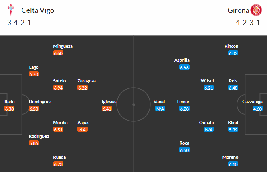Select player Mingueza's name
This screenshot has width=267, height=172.
pyautogui.click(x=63, y=46)
